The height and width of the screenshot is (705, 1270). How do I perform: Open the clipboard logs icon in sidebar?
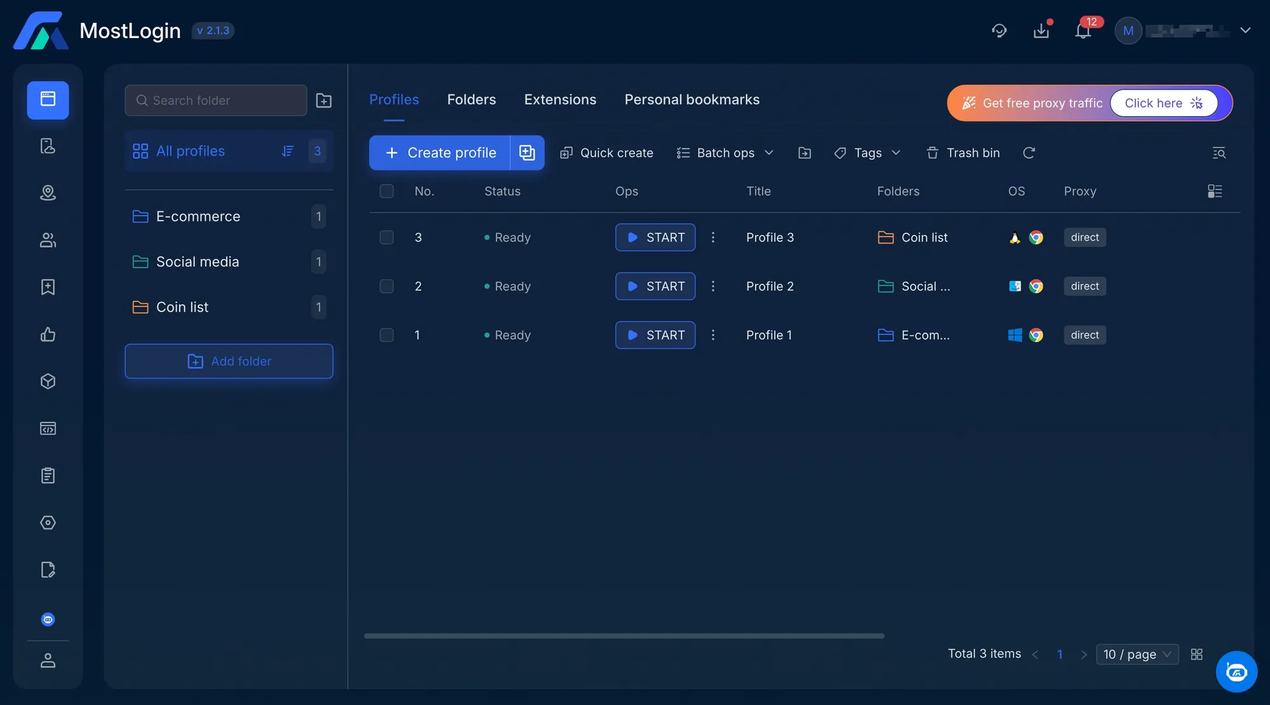48,475
